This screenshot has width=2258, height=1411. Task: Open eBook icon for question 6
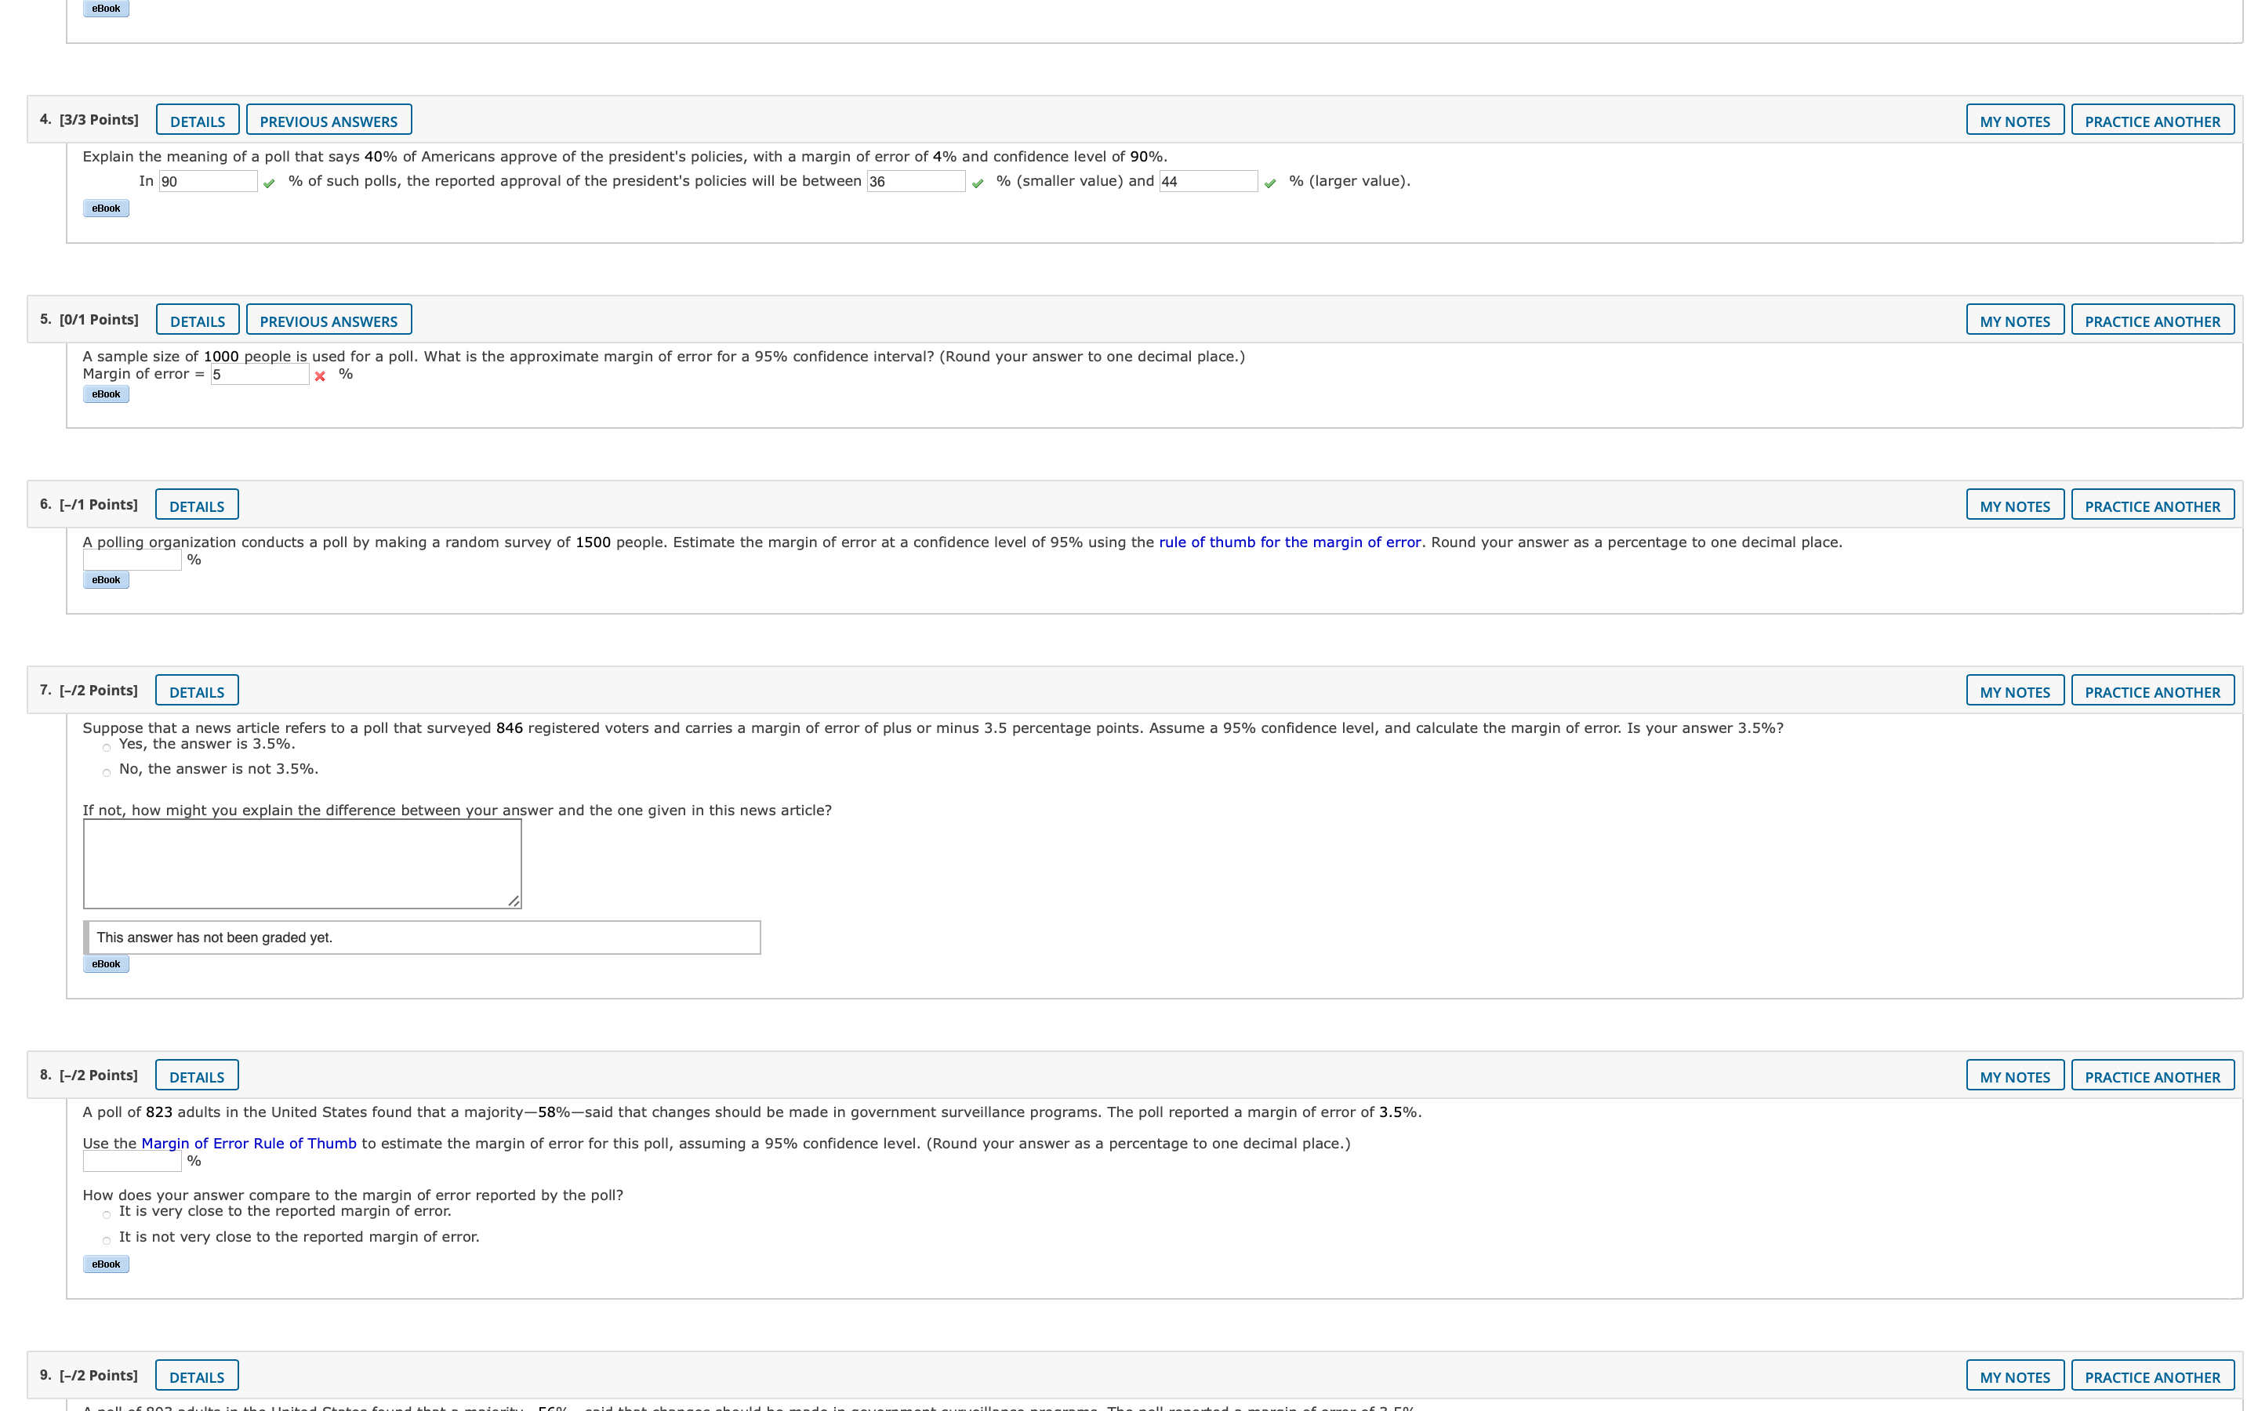tap(105, 579)
